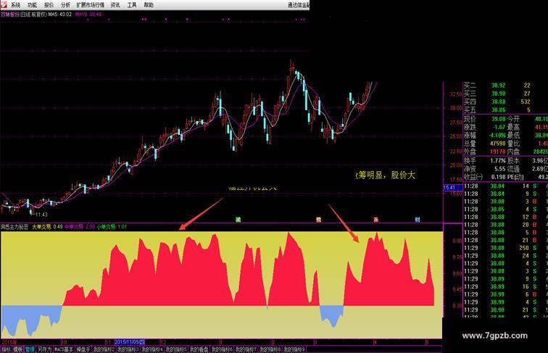Click the MA5: 40.02 indicator value
The height and width of the screenshot is (353, 548).
tap(59, 14)
